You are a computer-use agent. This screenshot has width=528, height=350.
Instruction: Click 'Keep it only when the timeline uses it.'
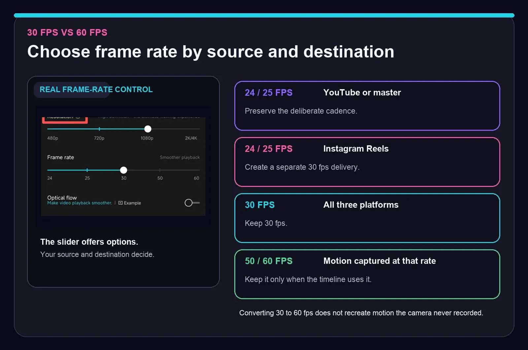click(x=308, y=279)
